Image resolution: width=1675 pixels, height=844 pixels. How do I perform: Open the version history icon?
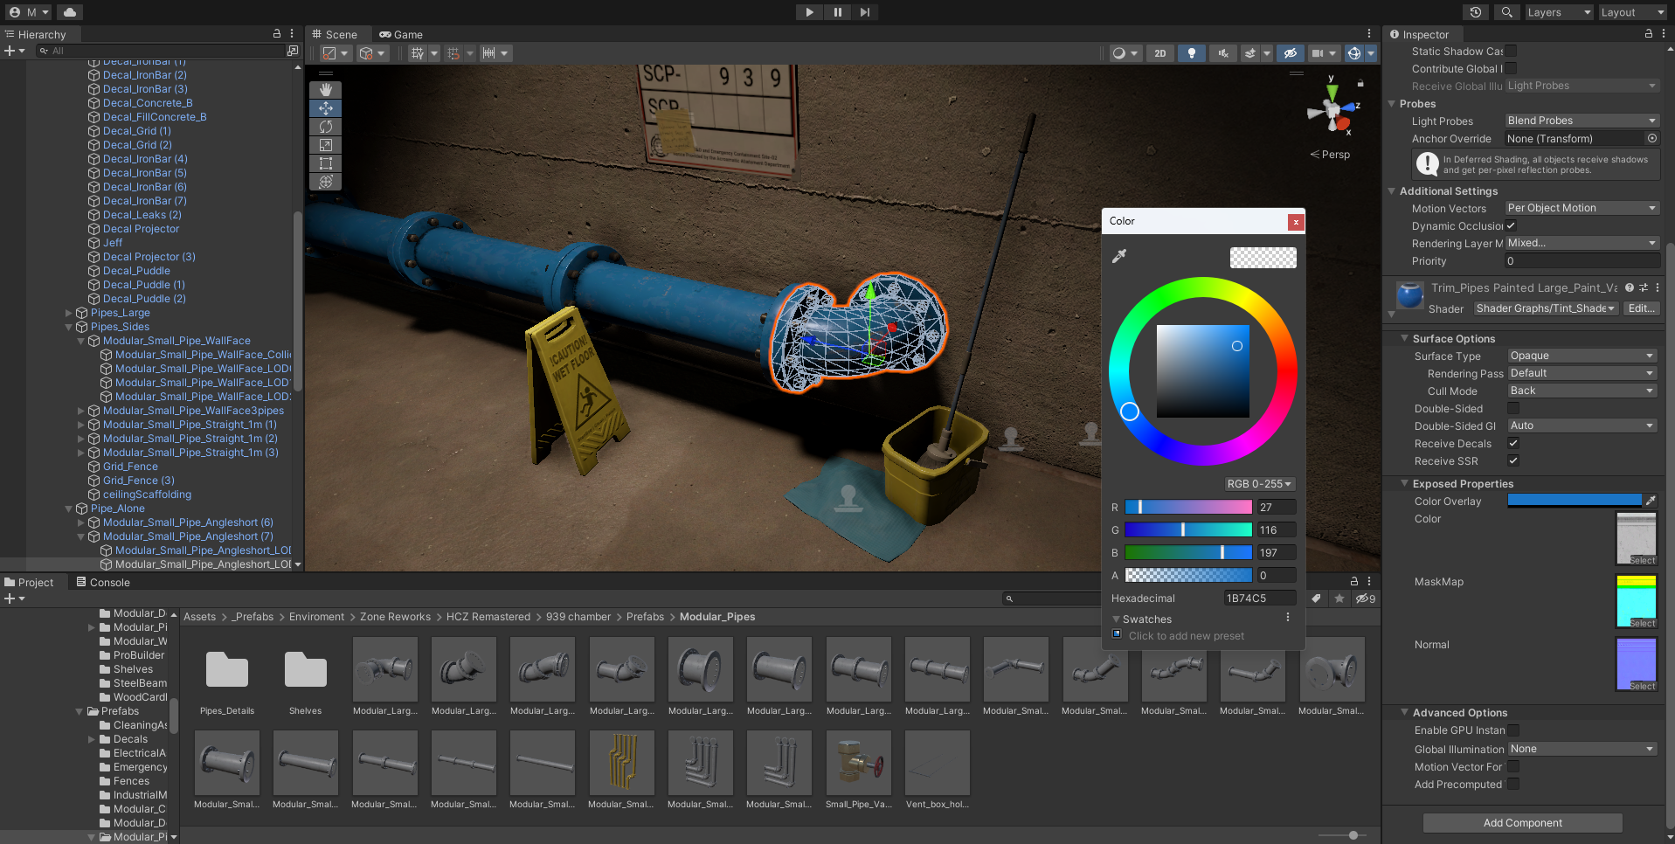1476,12
